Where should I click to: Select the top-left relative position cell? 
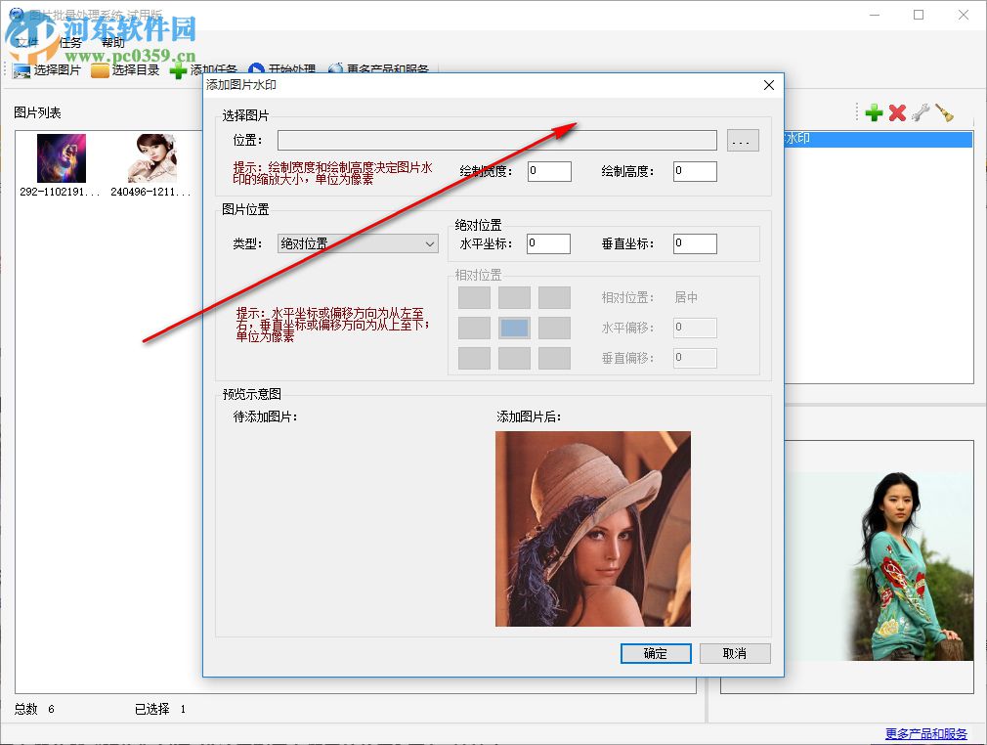(x=474, y=297)
